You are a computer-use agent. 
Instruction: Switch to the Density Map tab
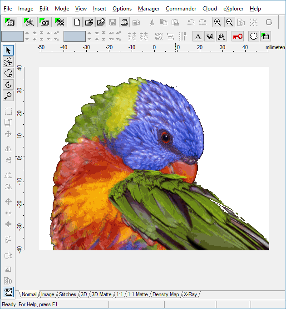click(x=166, y=294)
